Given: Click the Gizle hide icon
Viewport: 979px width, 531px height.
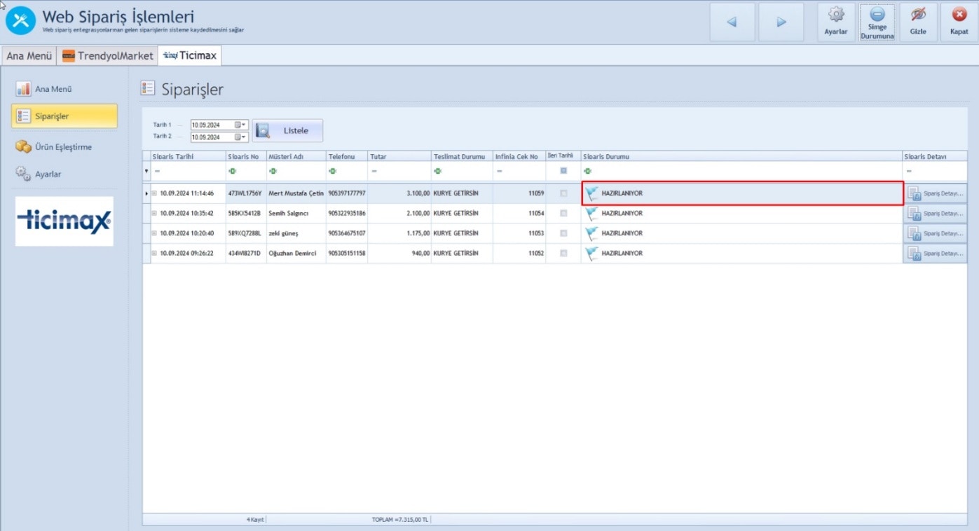Looking at the screenshot, I should (918, 22).
